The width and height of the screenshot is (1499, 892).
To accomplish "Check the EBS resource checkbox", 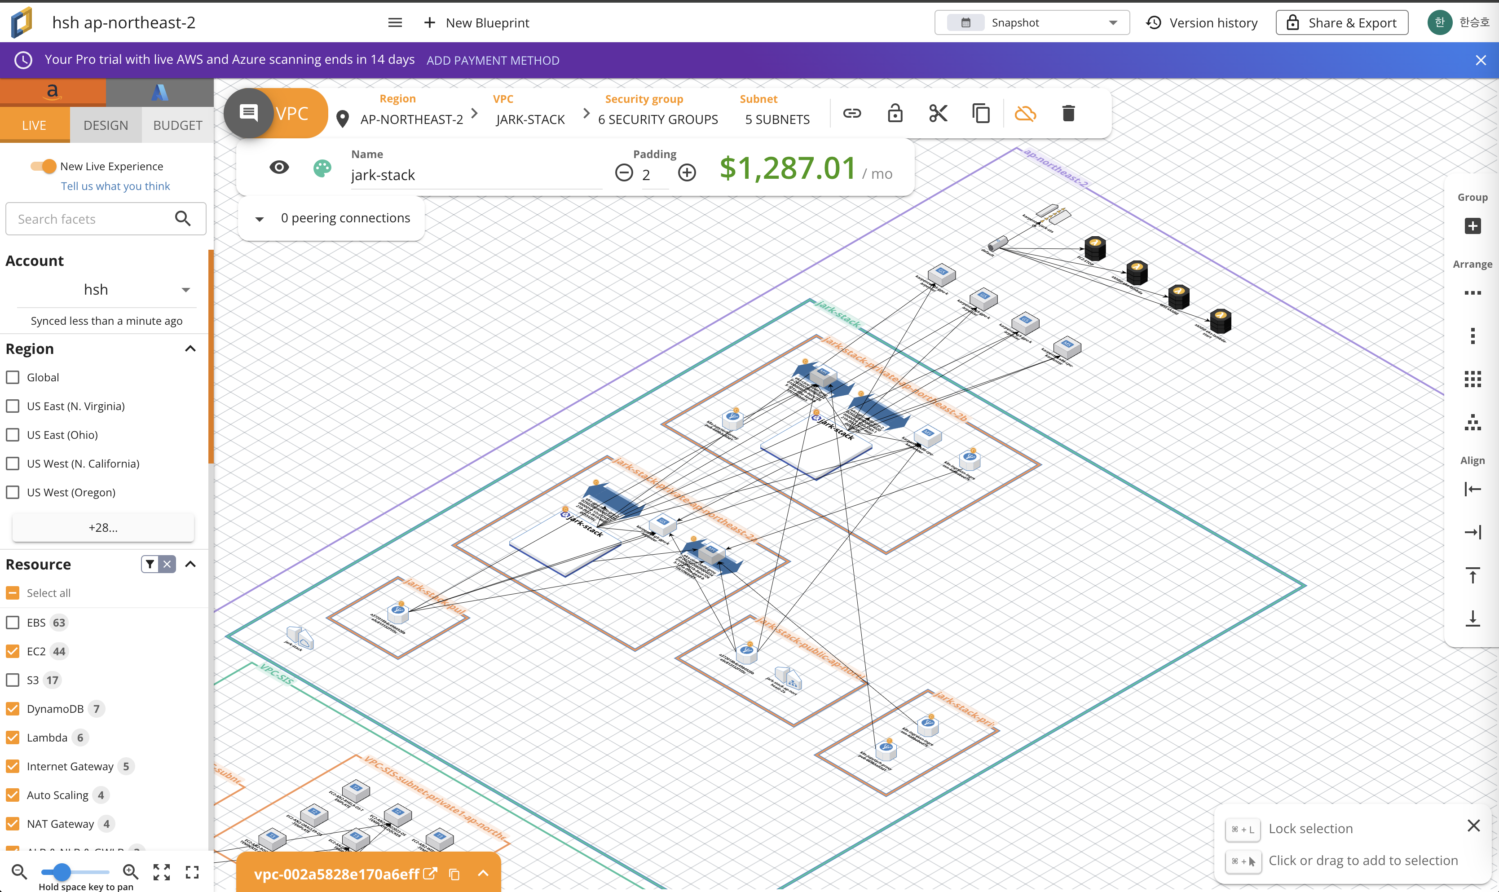I will [x=13, y=623].
